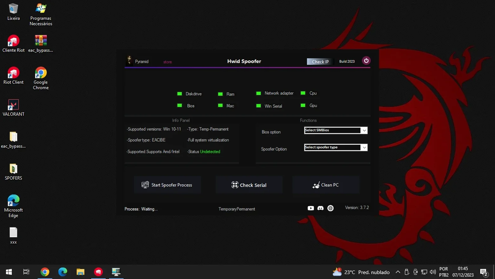
Task: Click the Full system virtualization line
Action: [x=208, y=140]
